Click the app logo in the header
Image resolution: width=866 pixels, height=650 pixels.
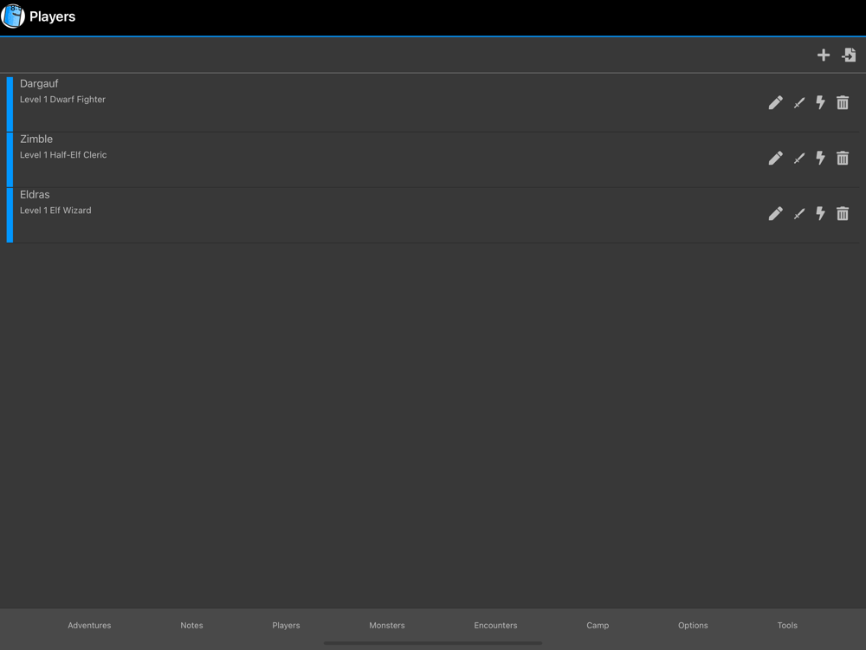pos(13,16)
